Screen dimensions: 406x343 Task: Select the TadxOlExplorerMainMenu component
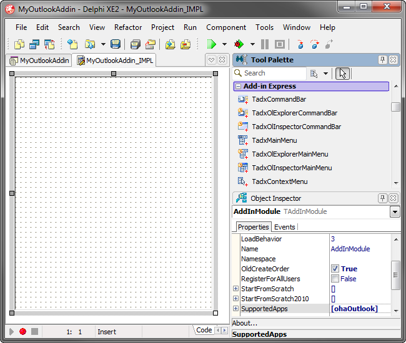click(x=283, y=154)
